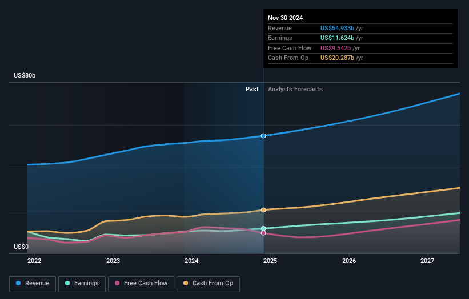Click the US$11.624b earnings value
Image resolution: width=469 pixels, height=299 pixels.
point(337,38)
